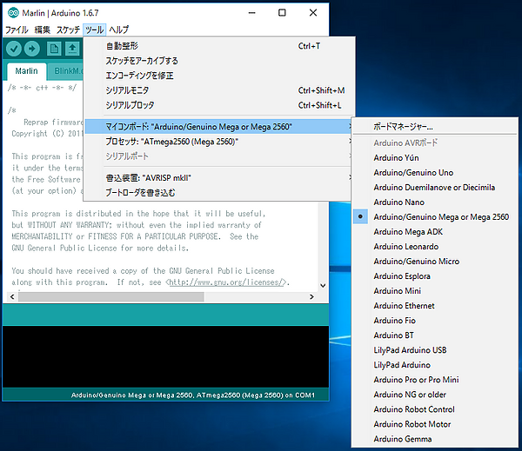This screenshot has width=522, height=451.
Task: Click the horizontal scrollbar right arrow
Action: point(311,296)
